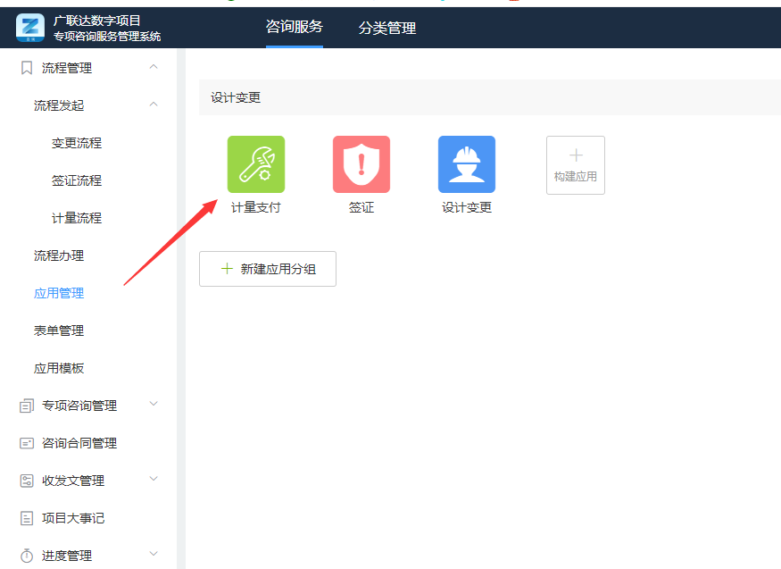Viewport: 781px width, 569px height.
Task: Expand 专项咨询管理 chevron
Action: 154,404
